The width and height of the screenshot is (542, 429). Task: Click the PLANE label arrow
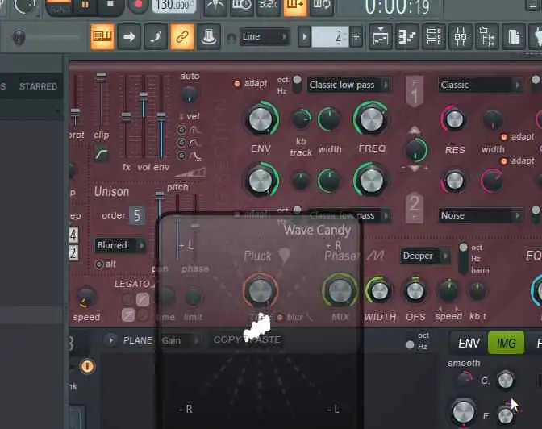[111, 340]
